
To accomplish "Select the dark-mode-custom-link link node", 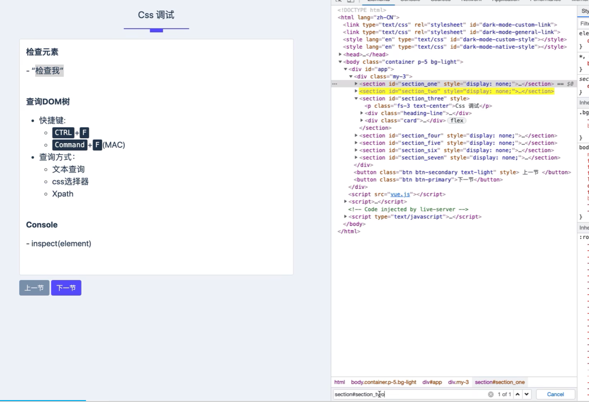I will 450,25.
